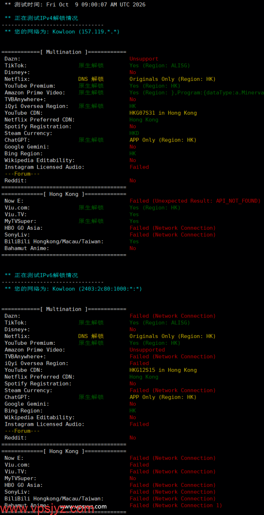The image size is (264, 515).
Task: Click the 'HK' value for iQyi Oversea Region
Action: click(x=133, y=106)
